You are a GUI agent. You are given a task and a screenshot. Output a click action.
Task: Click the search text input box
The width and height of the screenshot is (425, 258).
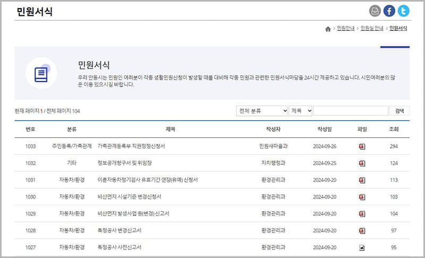(x=350, y=111)
